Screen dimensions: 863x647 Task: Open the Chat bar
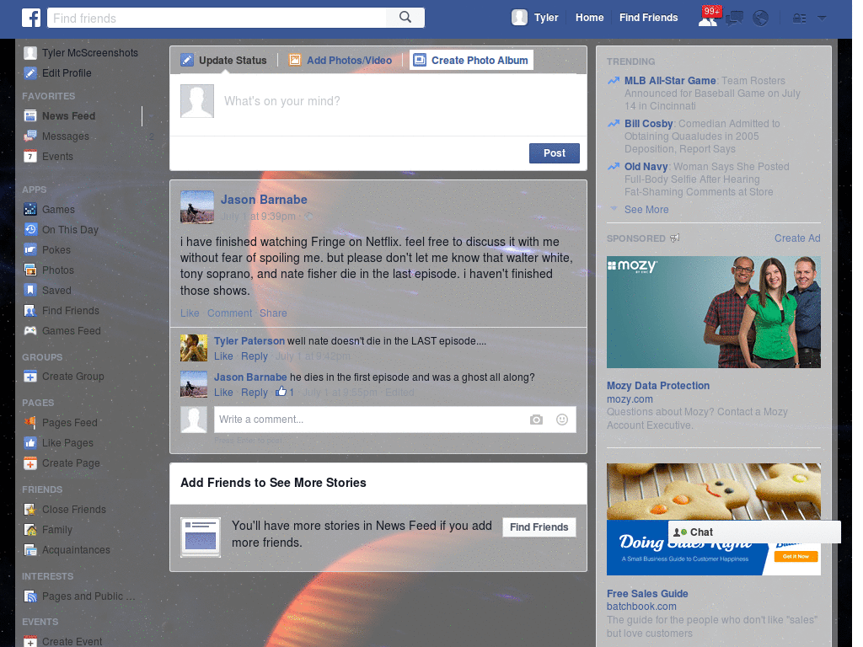pyautogui.click(x=754, y=532)
